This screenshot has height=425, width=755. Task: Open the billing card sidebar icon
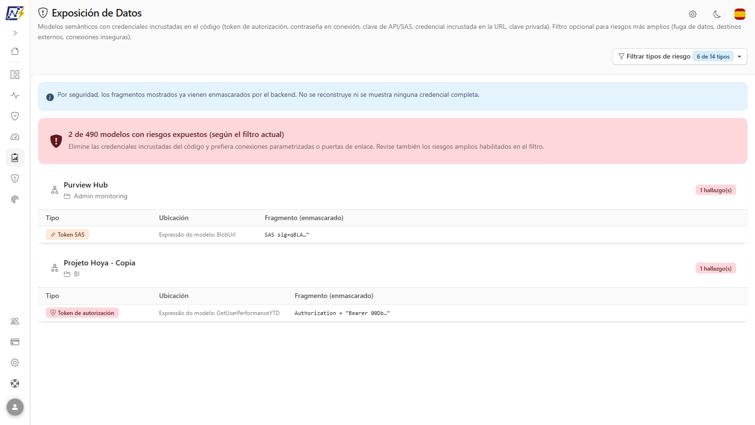click(x=15, y=342)
